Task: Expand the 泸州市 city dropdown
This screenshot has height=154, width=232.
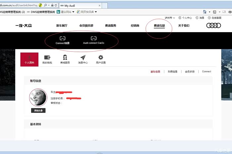Action: pos(170,18)
